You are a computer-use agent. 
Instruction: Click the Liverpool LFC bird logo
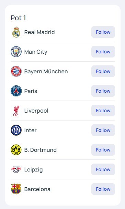[x=16, y=111]
